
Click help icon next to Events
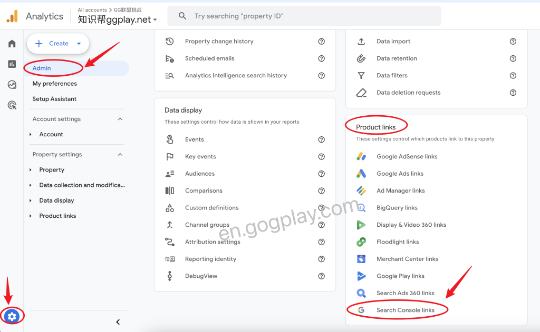pyautogui.click(x=321, y=139)
